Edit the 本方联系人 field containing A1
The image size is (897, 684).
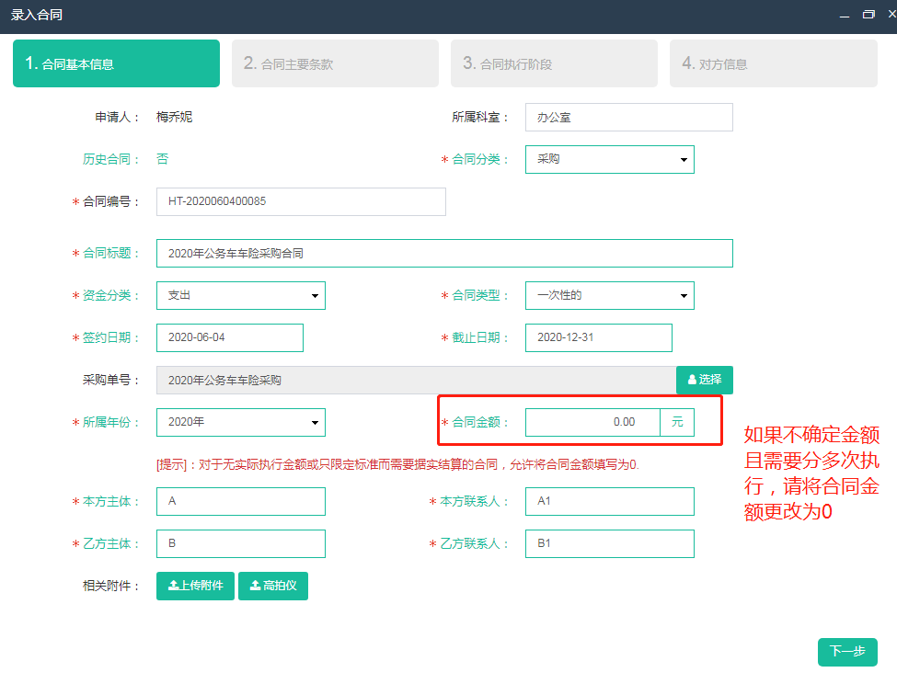[x=610, y=502]
